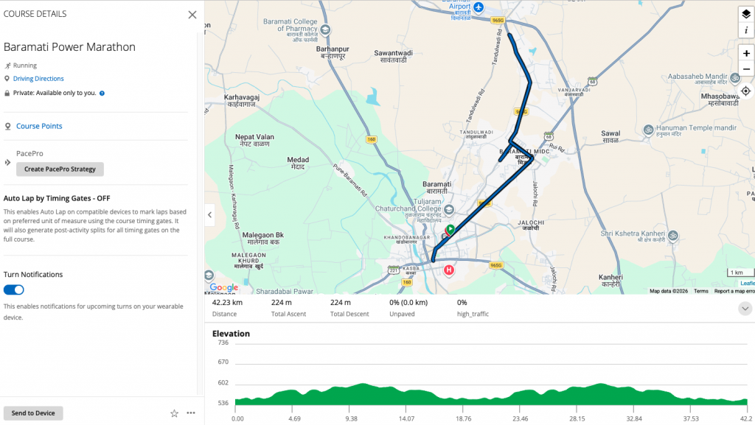Click the 0% (0.0 km) Unpaved value
755x425 pixels.
(408, 303)
